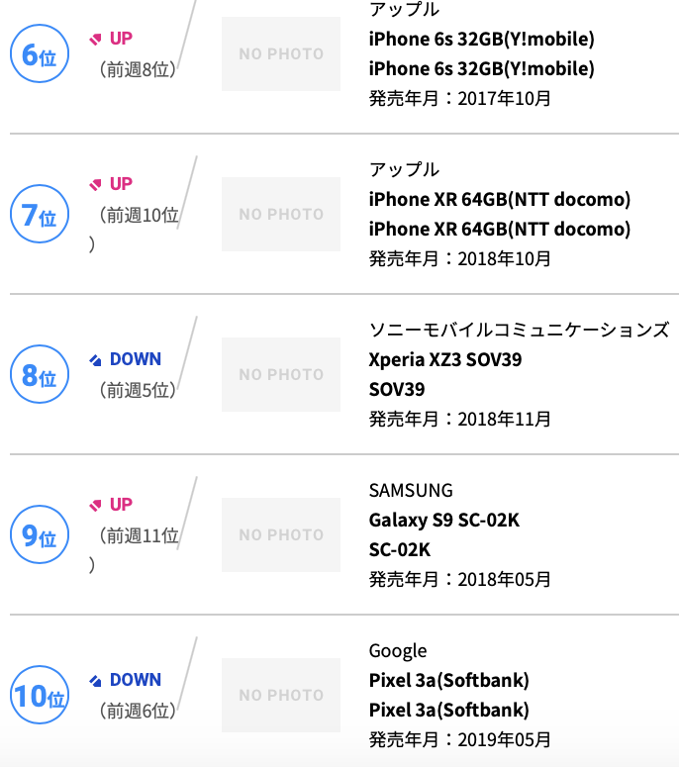This screenshot has height=767, width=679.
Task: Click the NO PHOTO thumbnail for Galaxy S9
Action: pos(281,534)
